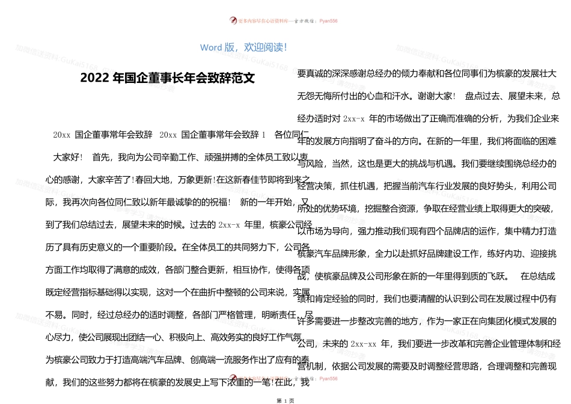Screen dimensions: 571x404
Task: Click the line starting '槟豪汽车品牌形象'
Action: (x=427, y=254)
